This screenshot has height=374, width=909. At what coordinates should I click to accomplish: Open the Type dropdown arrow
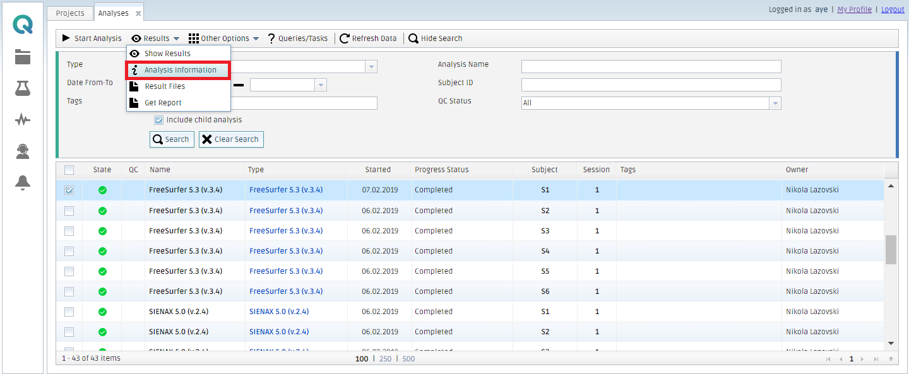(371, 67)
